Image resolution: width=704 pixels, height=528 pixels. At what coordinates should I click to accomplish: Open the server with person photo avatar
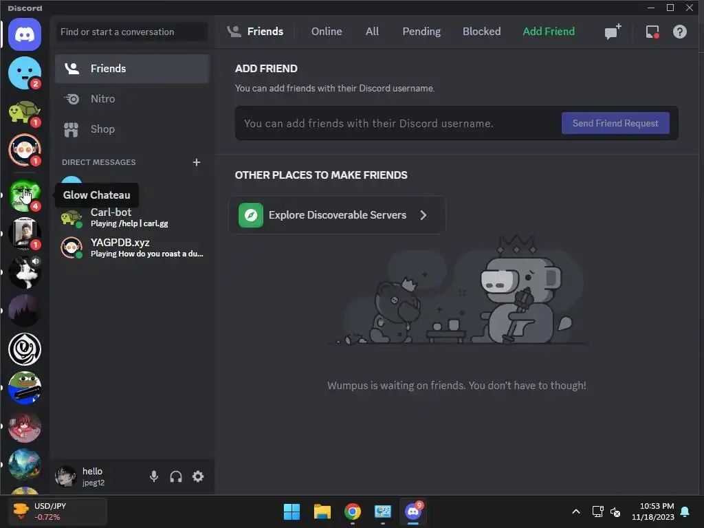[25, 234]
